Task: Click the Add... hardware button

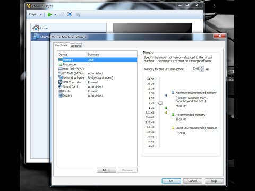Action: (x=106, y=170)
